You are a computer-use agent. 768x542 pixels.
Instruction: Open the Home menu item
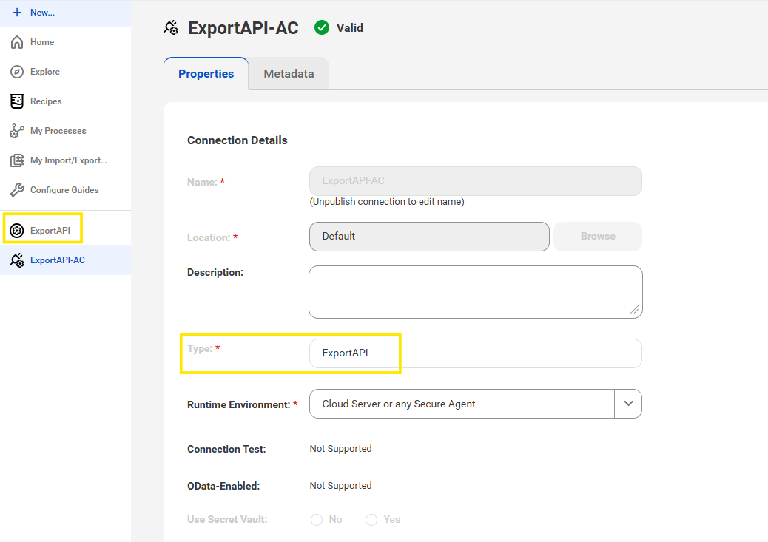click(66, 42)
